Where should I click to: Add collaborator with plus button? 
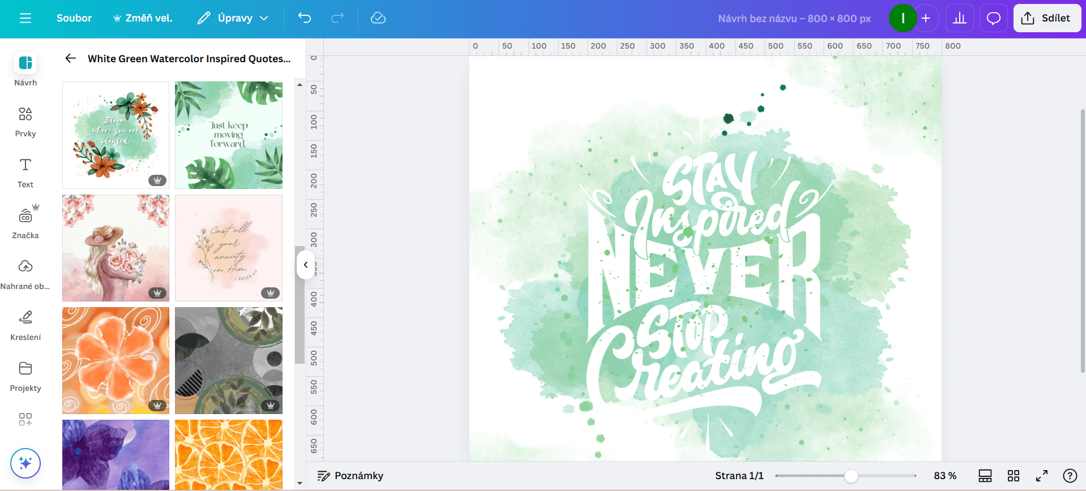[926, 18]
